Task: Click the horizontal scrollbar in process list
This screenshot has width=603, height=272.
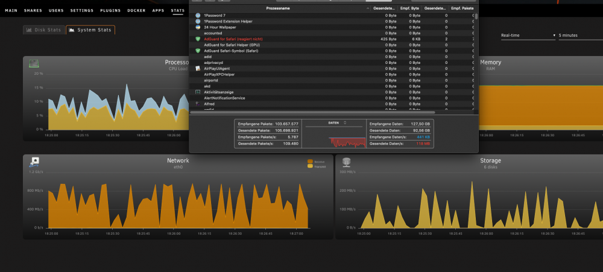Action: point(312,112)
